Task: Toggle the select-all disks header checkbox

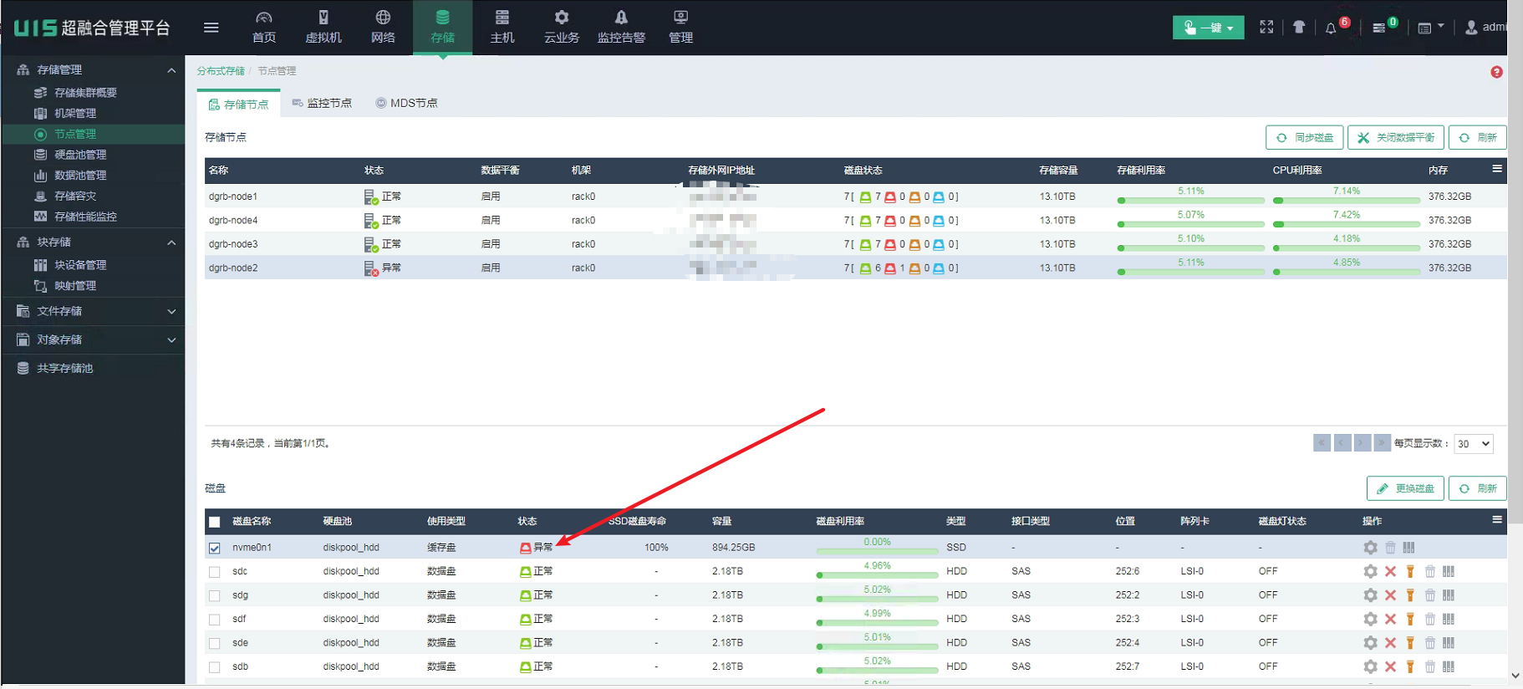Action: click(x=215, y=522)
